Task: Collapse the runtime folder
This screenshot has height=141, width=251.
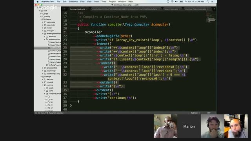Action: 43,85
